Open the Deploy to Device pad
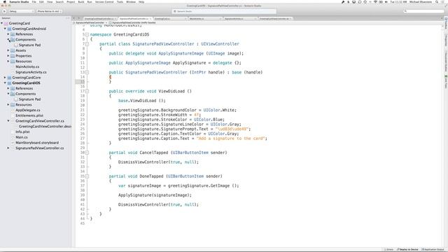The image size is (448, 252). tap(407, 249)
